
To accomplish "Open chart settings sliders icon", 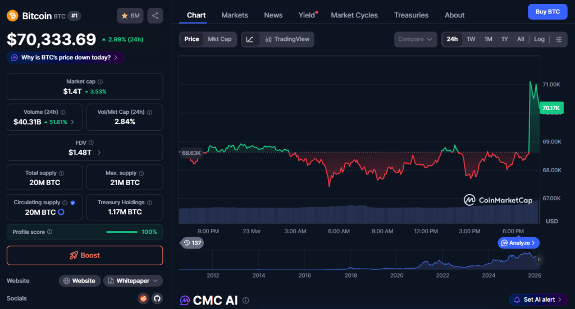I will coord(559,39).
